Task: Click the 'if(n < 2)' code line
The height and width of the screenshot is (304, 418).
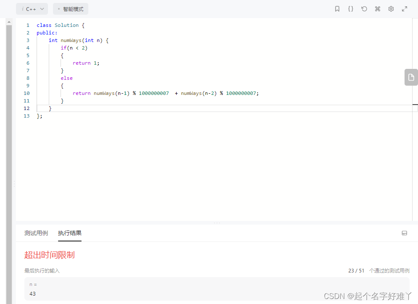Action: point(74,48)
